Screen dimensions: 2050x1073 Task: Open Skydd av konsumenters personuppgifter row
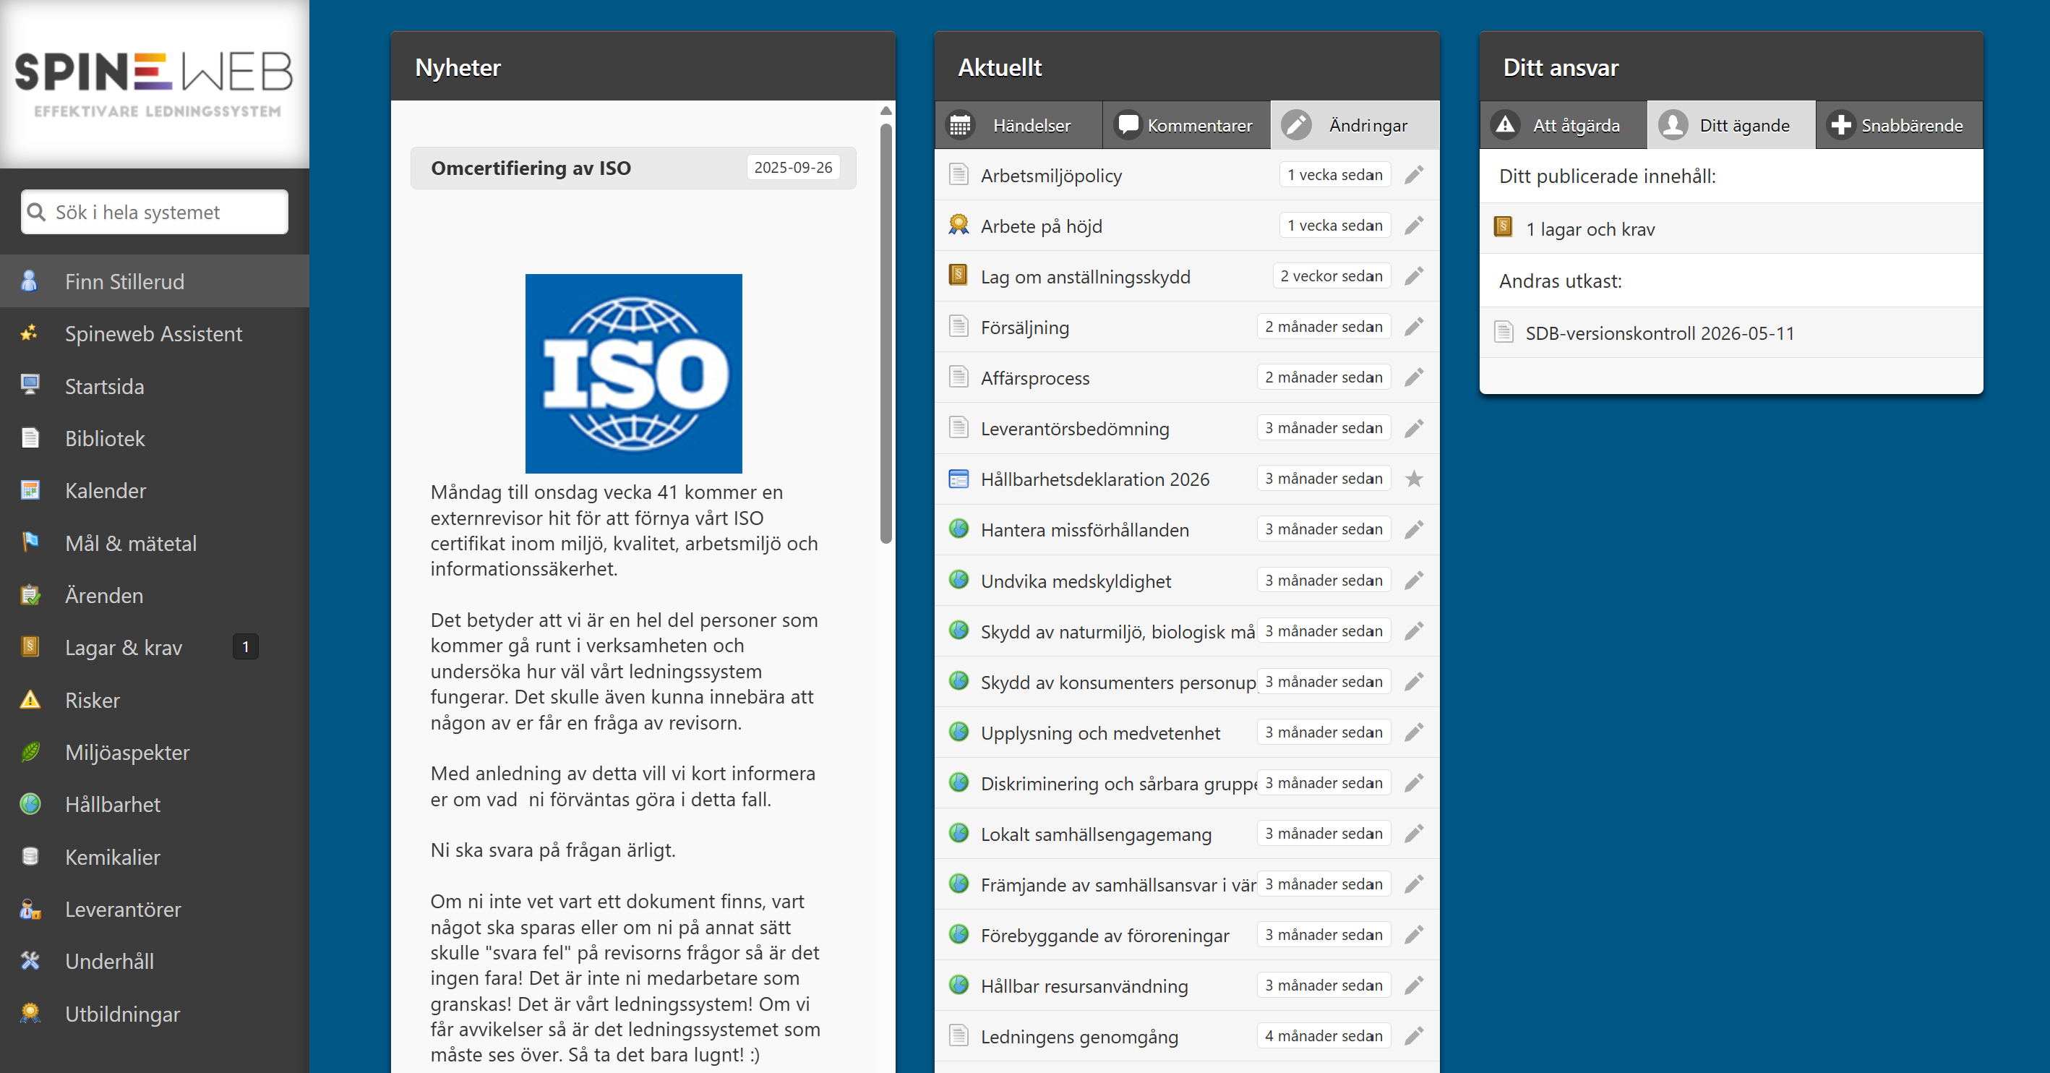tap(1186, 682)
